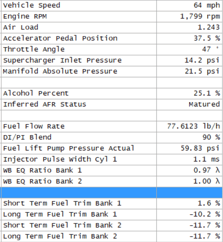Select the Alcohol Percent row
The height and width of the screenshot is (242, 223).
tap(111, 94)
